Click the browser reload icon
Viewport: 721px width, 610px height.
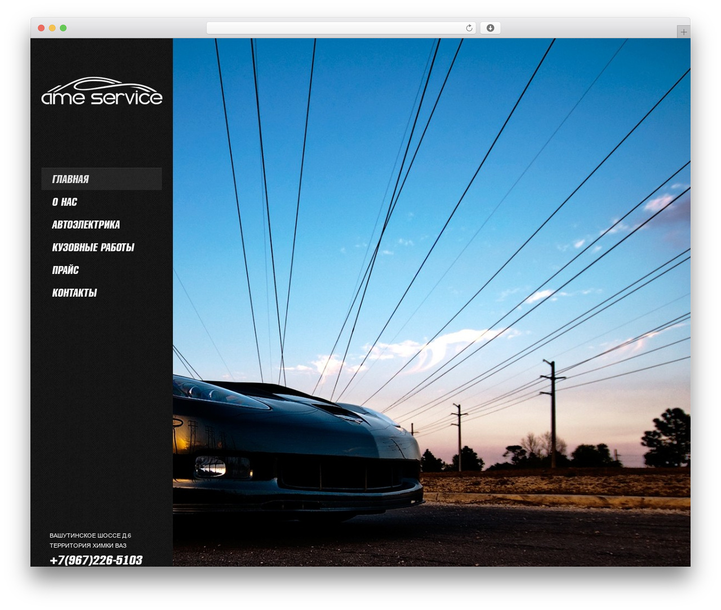click(469, 28)
